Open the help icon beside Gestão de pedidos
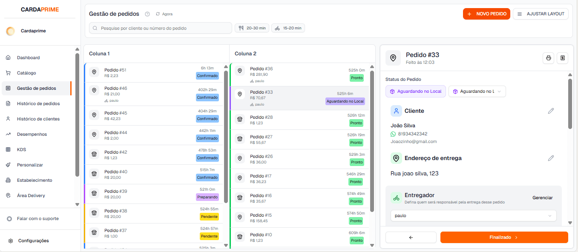Image resolution: width=578 pixels, height=252 pixels. tap(147, 14)
